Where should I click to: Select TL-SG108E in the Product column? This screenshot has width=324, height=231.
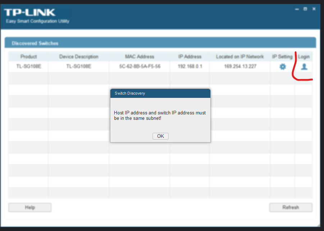pyautogui.click(x=28, y=66)
